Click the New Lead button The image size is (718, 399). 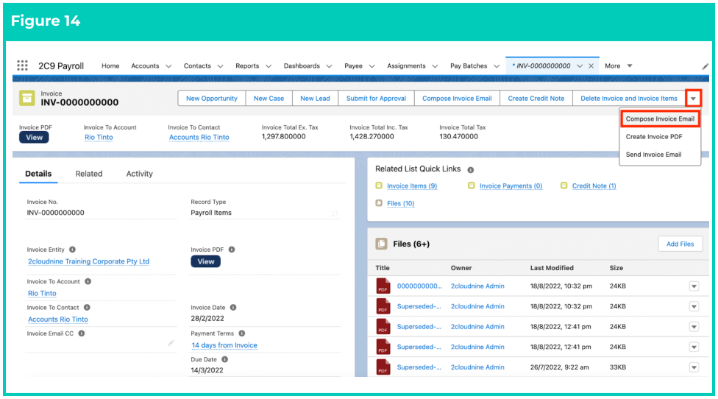click(x=315, y=99)
